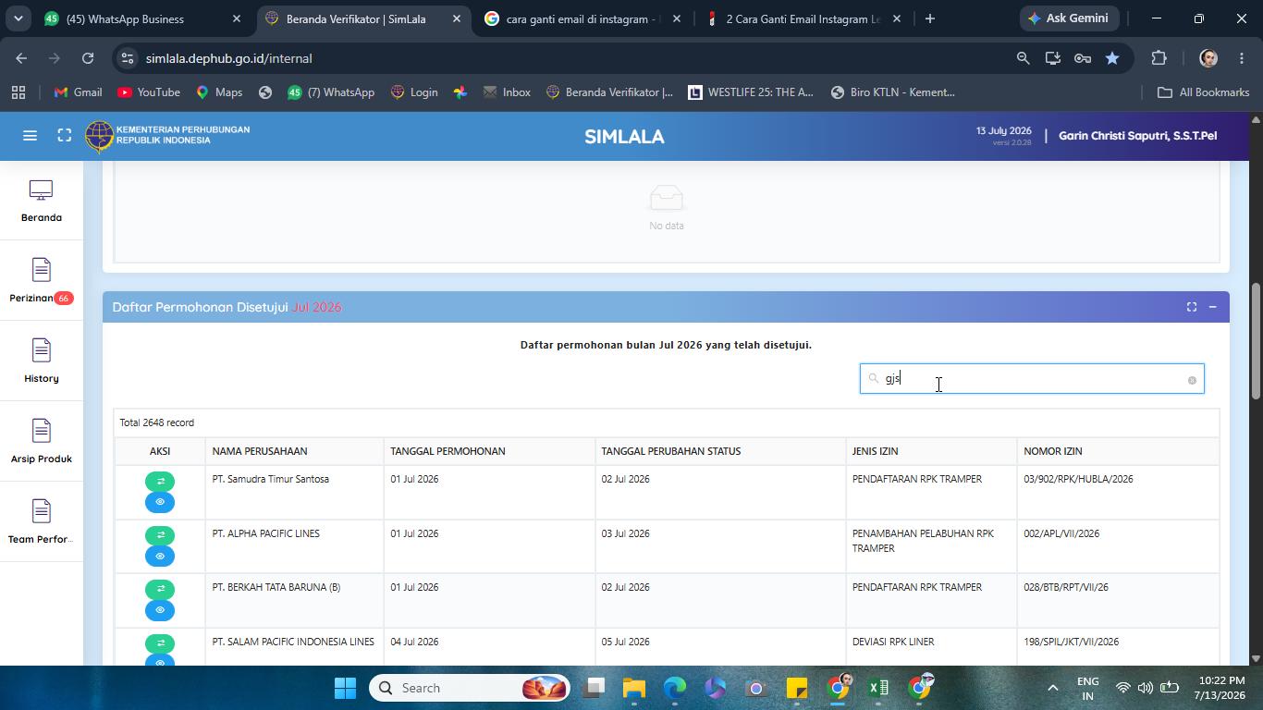Open Team Performance in the sidebar
This screenshot has width=1263, height=710.
point(41,522)
